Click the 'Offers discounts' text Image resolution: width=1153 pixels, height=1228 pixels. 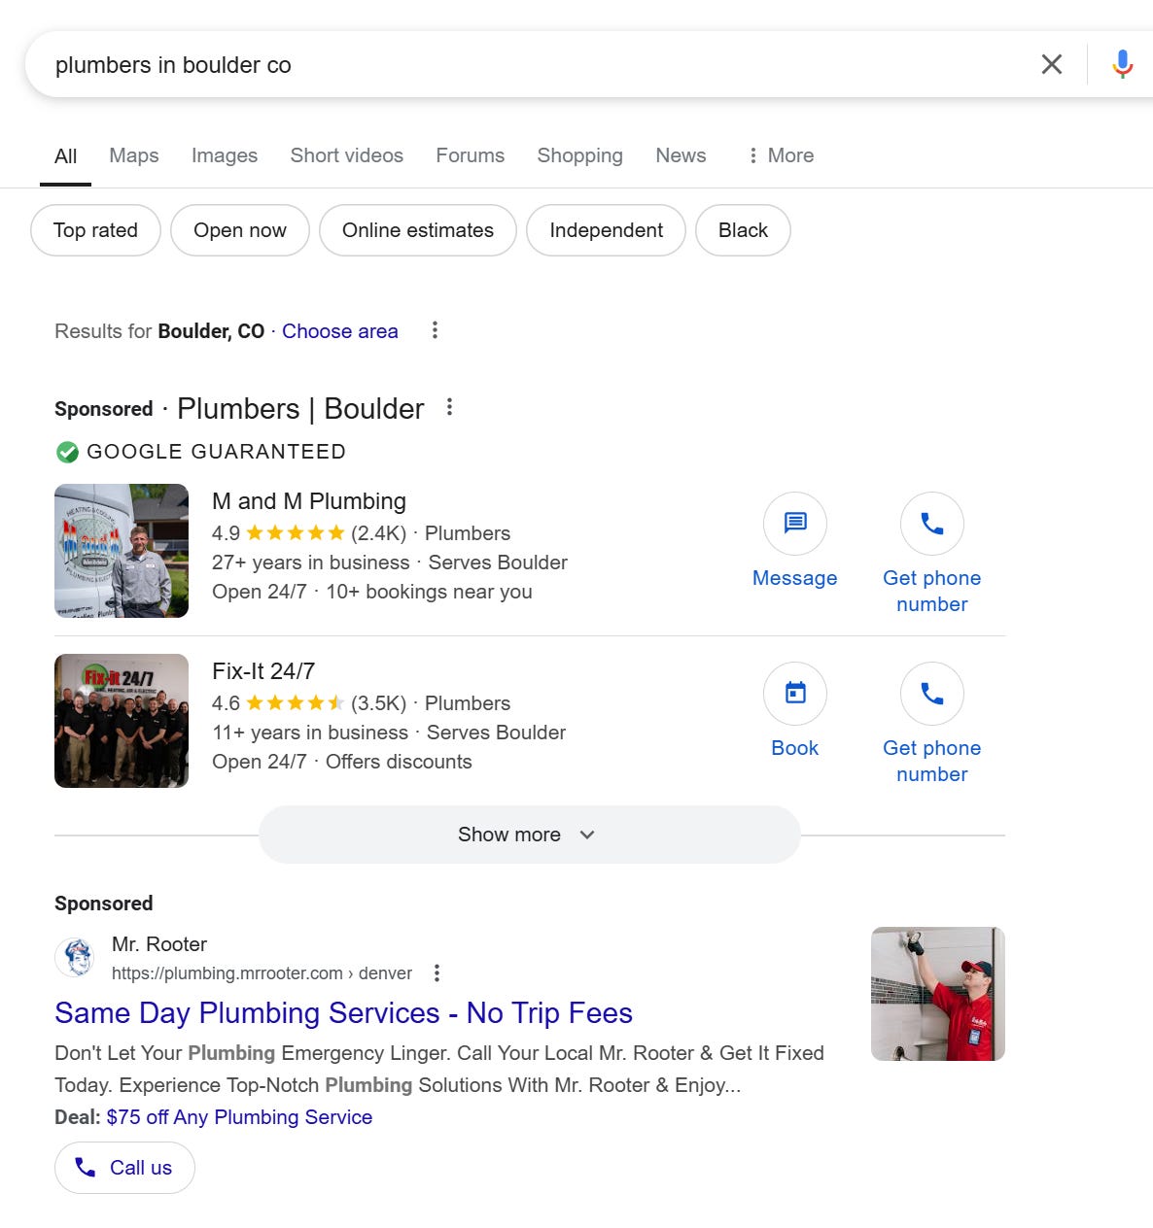pos(399,762)
